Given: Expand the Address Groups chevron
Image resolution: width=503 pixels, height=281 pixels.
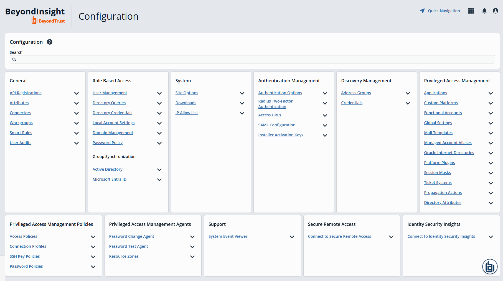Looking at the screenshot, I should [x=408, y=93].
